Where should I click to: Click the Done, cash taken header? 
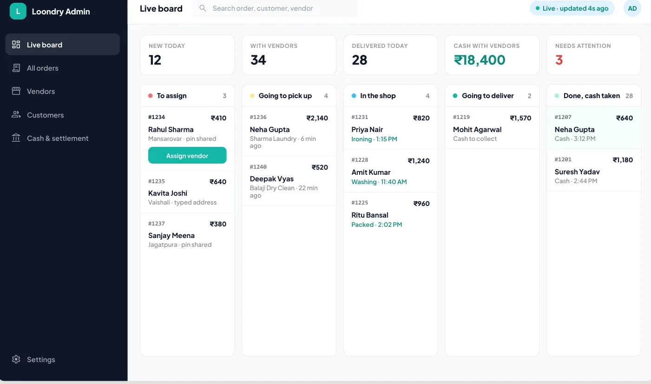594,96
